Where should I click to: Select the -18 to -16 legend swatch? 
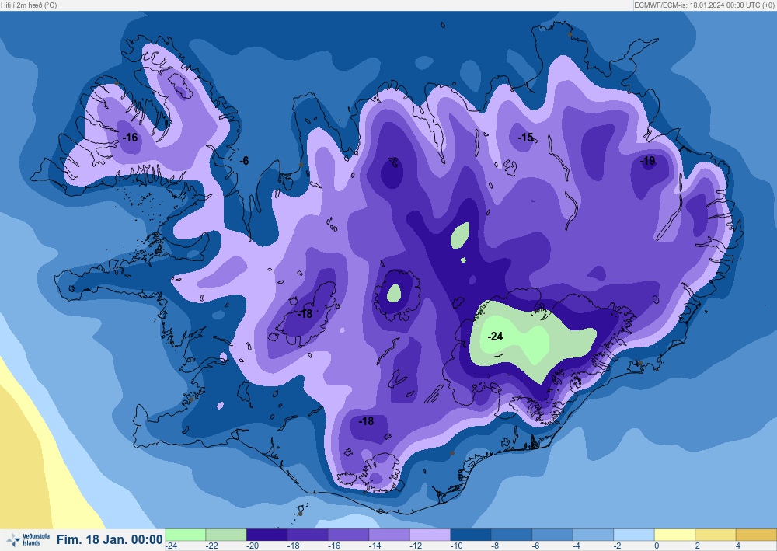(x=308, y=535)
